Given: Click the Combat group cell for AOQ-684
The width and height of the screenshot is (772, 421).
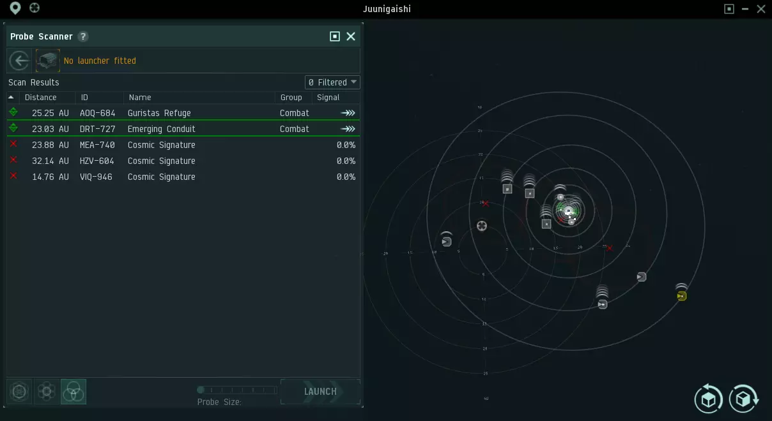Looking at the screenshot, I should point(295,113).
